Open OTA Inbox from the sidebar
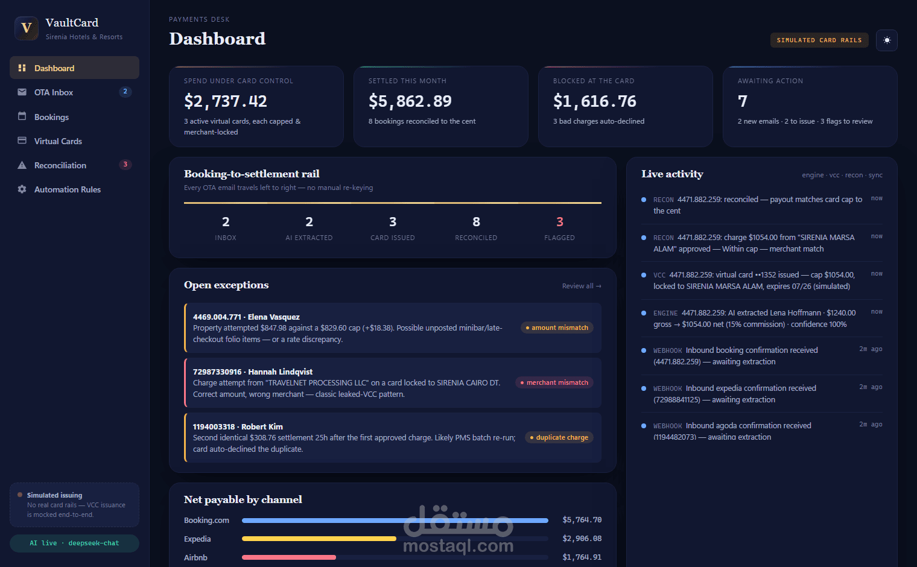 point(74,92)
